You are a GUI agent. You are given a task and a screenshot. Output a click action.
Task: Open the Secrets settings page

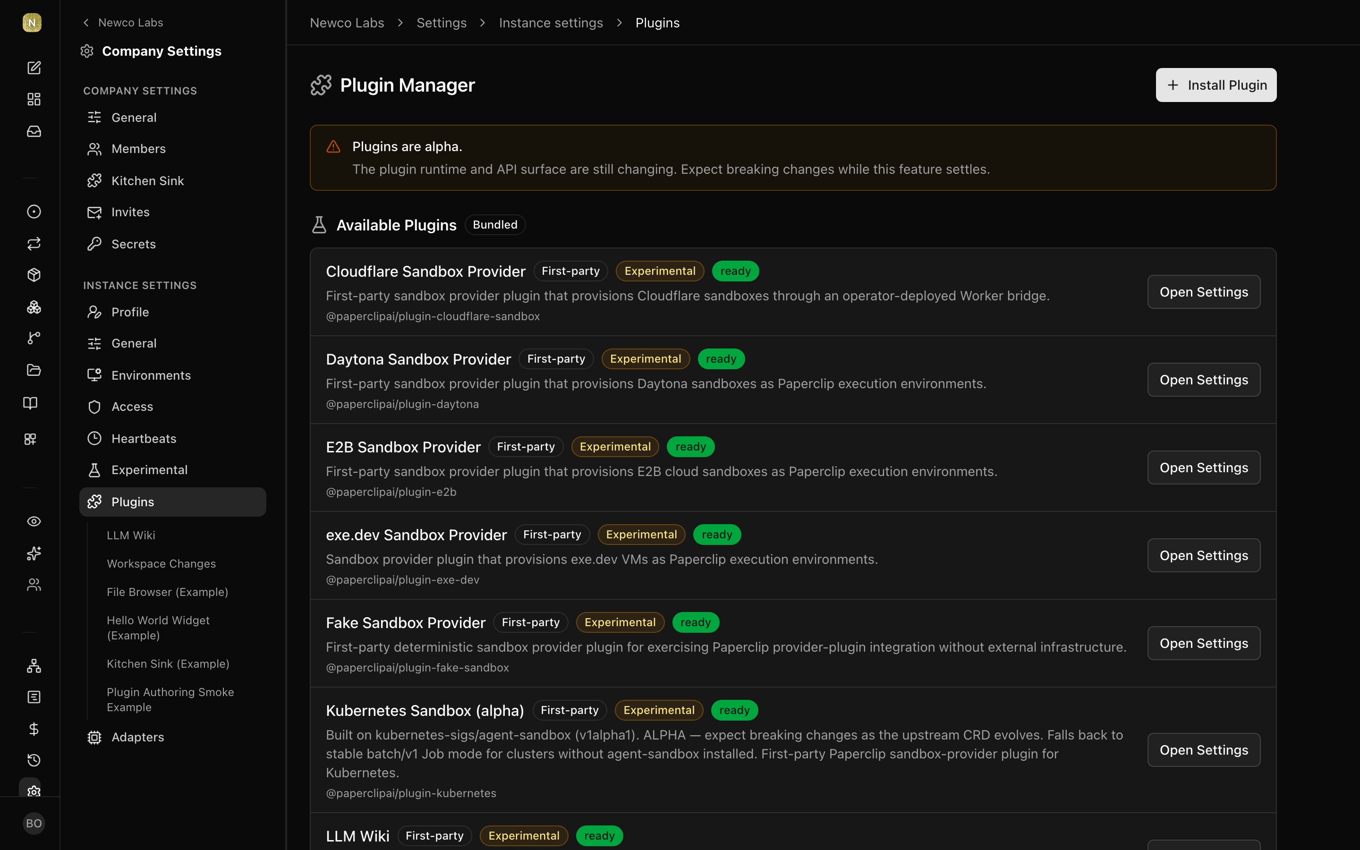click(172, 244)
